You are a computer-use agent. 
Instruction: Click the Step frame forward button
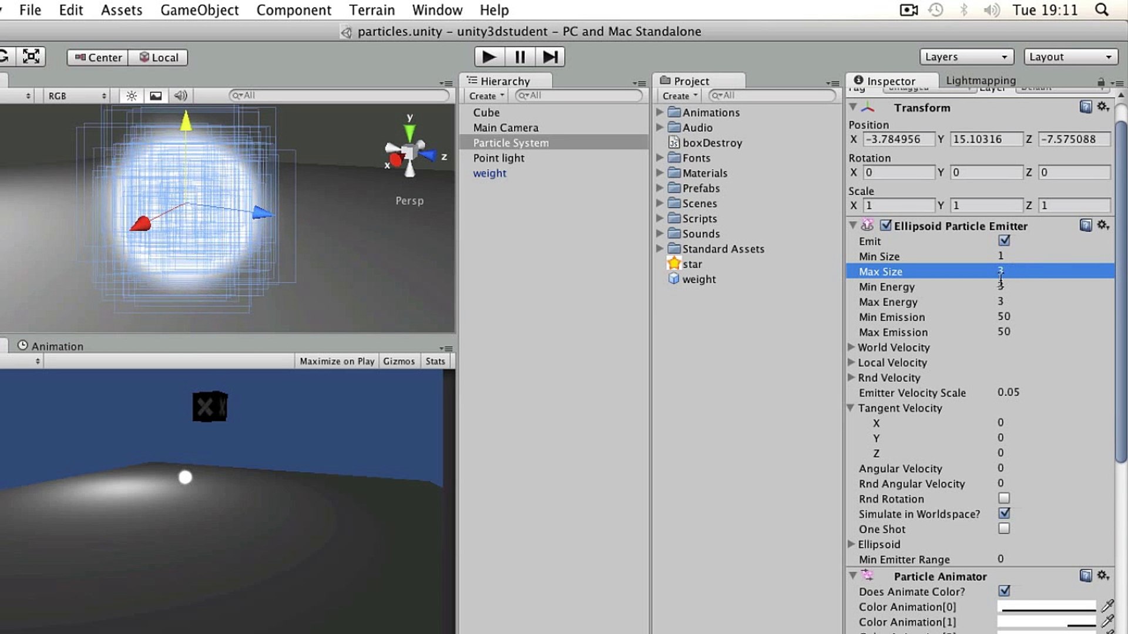pyautogui.click(x=550, y=57)
